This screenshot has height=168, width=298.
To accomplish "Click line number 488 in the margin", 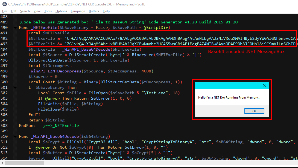I will (4, 17).
